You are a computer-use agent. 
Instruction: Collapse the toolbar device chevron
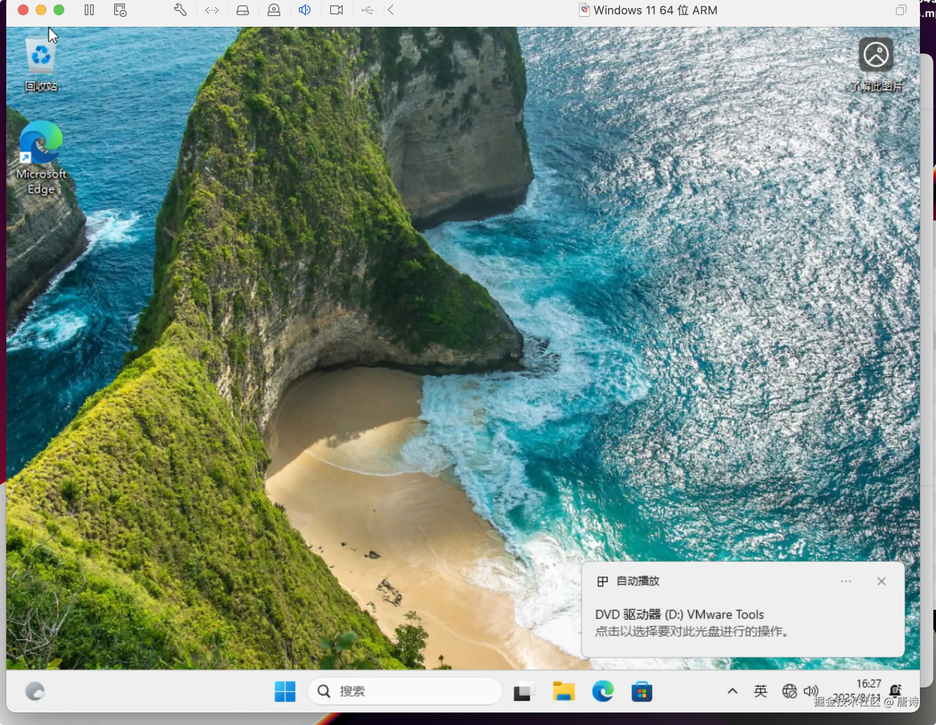391,10
